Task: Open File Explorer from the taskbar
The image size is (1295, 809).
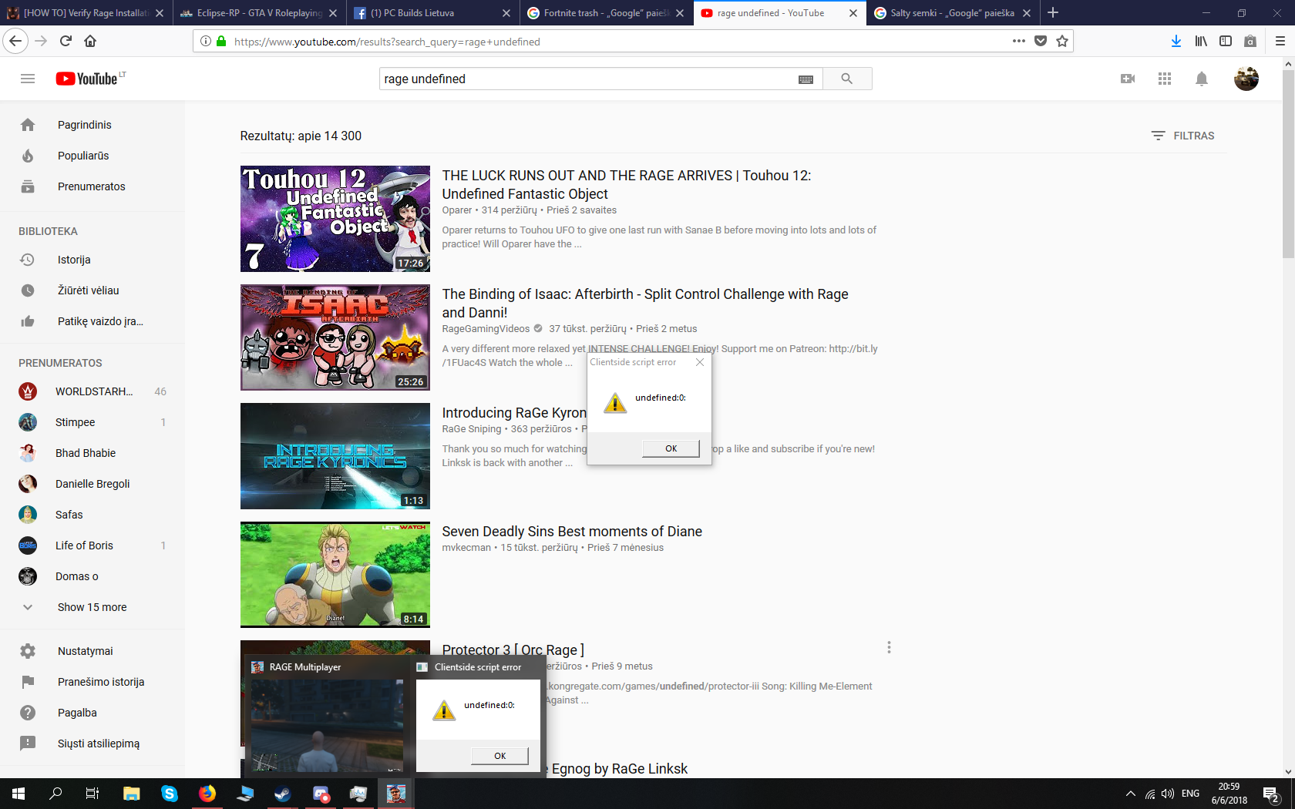Action: 132,794
